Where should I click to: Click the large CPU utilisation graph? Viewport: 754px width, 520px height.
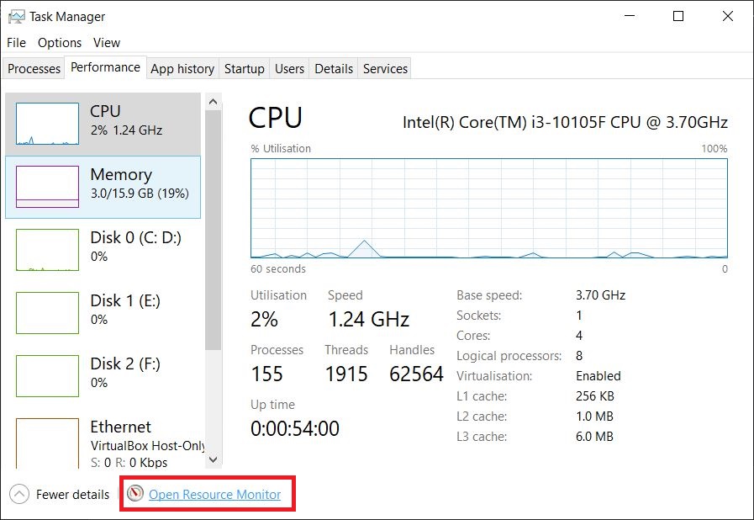(488, 208)
